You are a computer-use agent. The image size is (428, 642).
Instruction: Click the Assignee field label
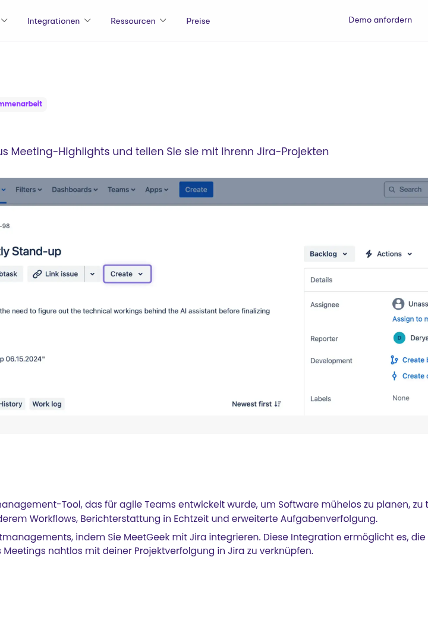(325, 304)
